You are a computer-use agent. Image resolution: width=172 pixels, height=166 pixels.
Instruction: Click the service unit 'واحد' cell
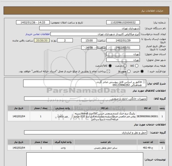[x=63, y=148]
